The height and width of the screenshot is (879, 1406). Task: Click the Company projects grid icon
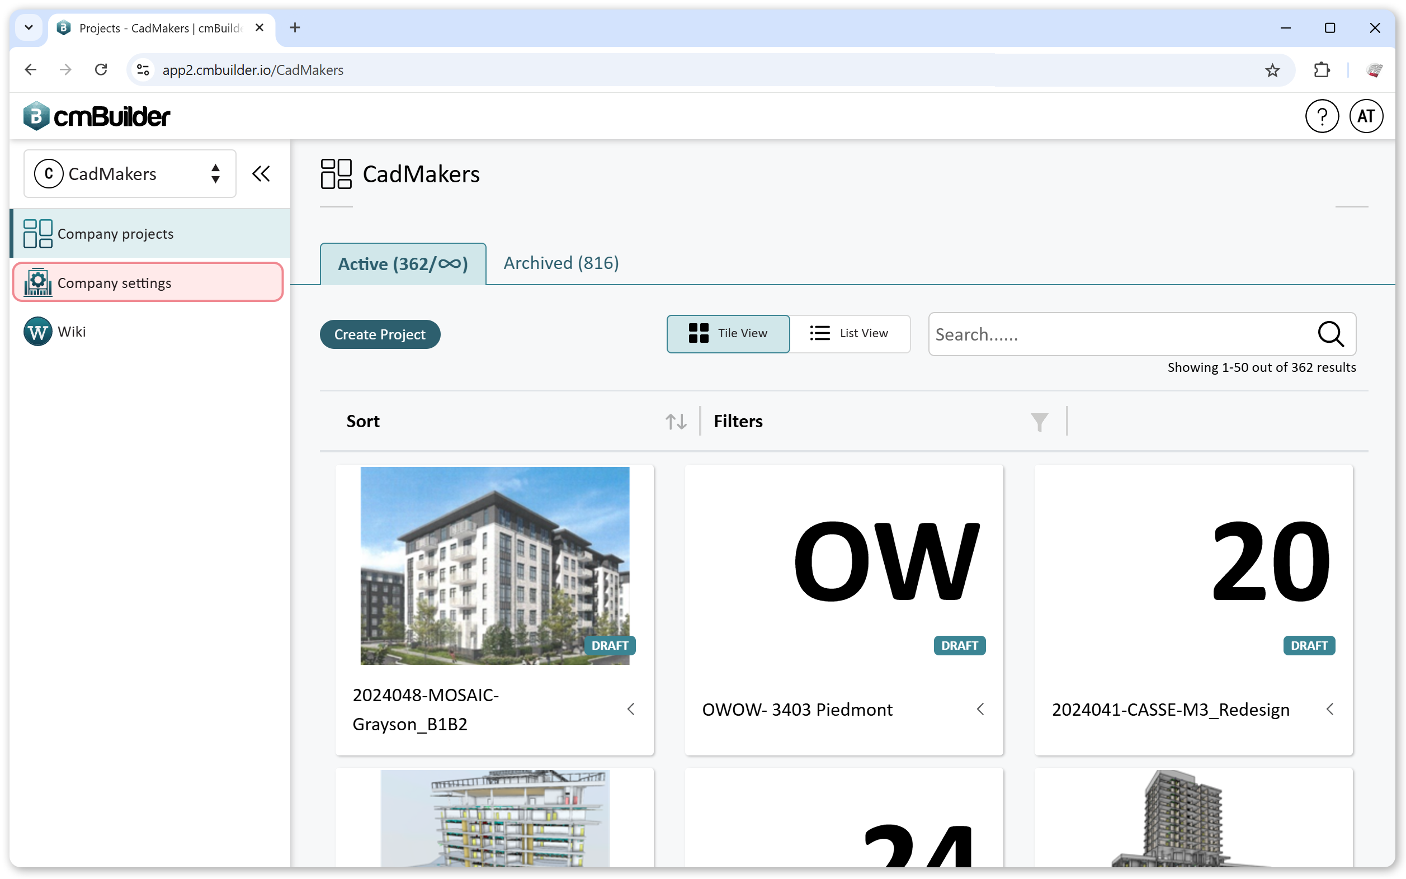[x=37, y=233]
